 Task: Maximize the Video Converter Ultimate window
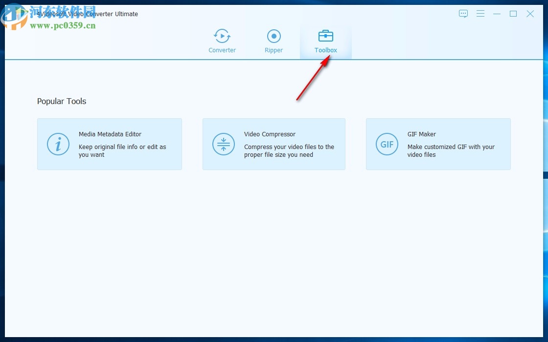point(513,14)
